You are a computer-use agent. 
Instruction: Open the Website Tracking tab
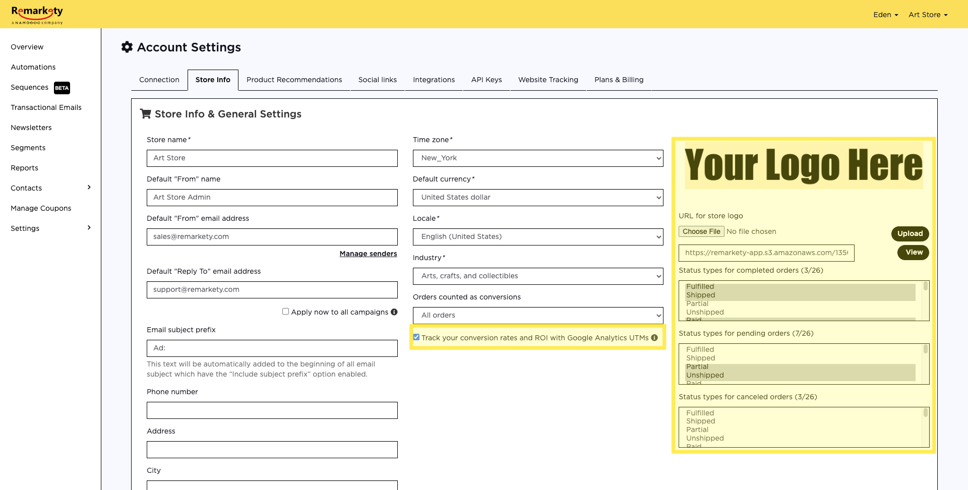[548, 80]
